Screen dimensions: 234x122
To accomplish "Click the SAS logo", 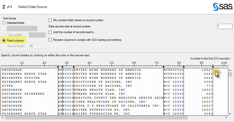I will 223,7.
